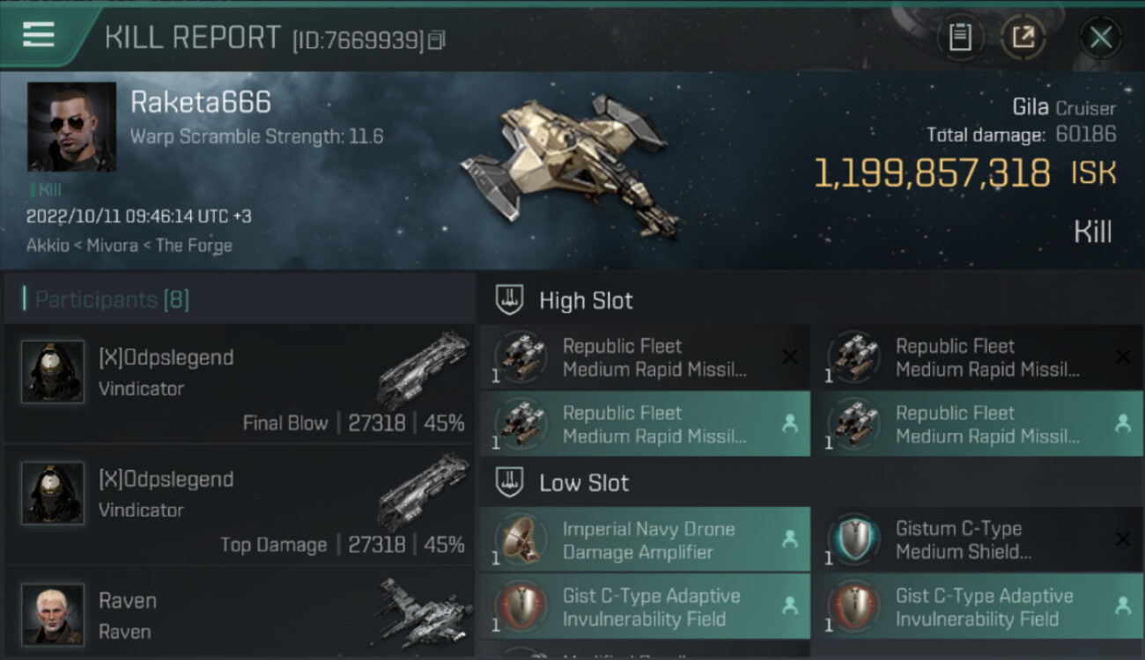
Task: Copy the kill report ID icon
Action: pyautogui.click(x=437, y=40)
